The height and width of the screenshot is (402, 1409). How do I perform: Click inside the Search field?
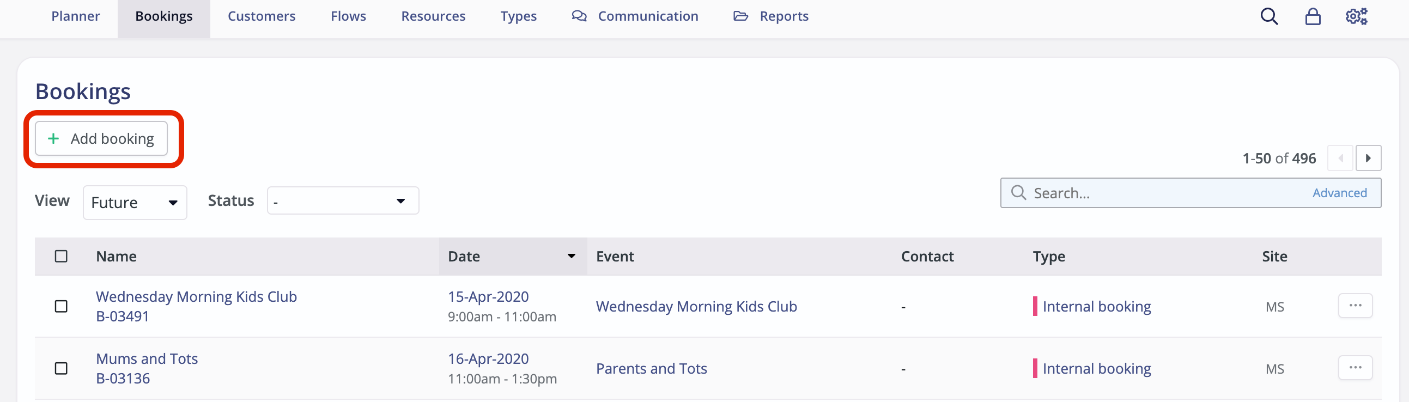(x=1121, y=192)
